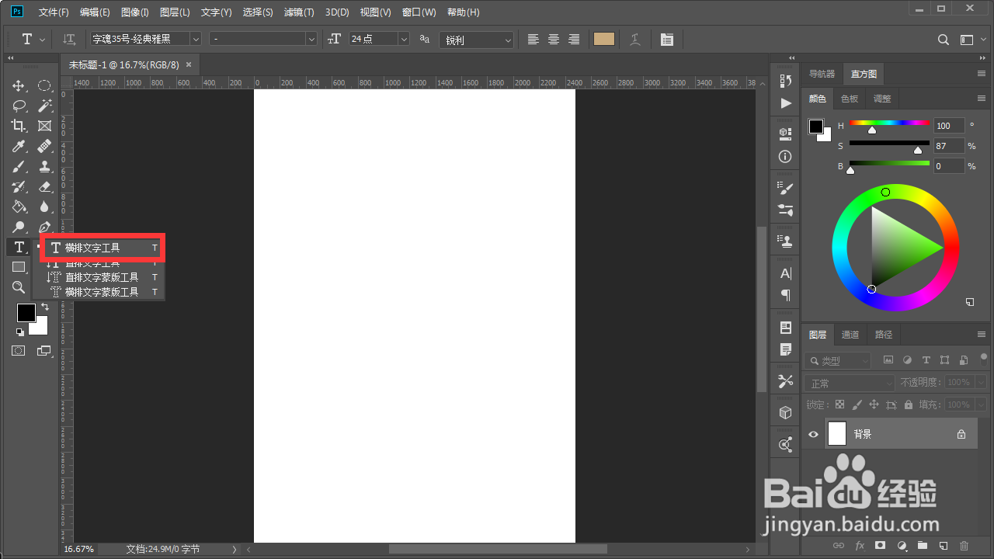The width and height of the screenshot is (994, 559).
Task: Swap foreground and background colors
Action: point(45,306)
